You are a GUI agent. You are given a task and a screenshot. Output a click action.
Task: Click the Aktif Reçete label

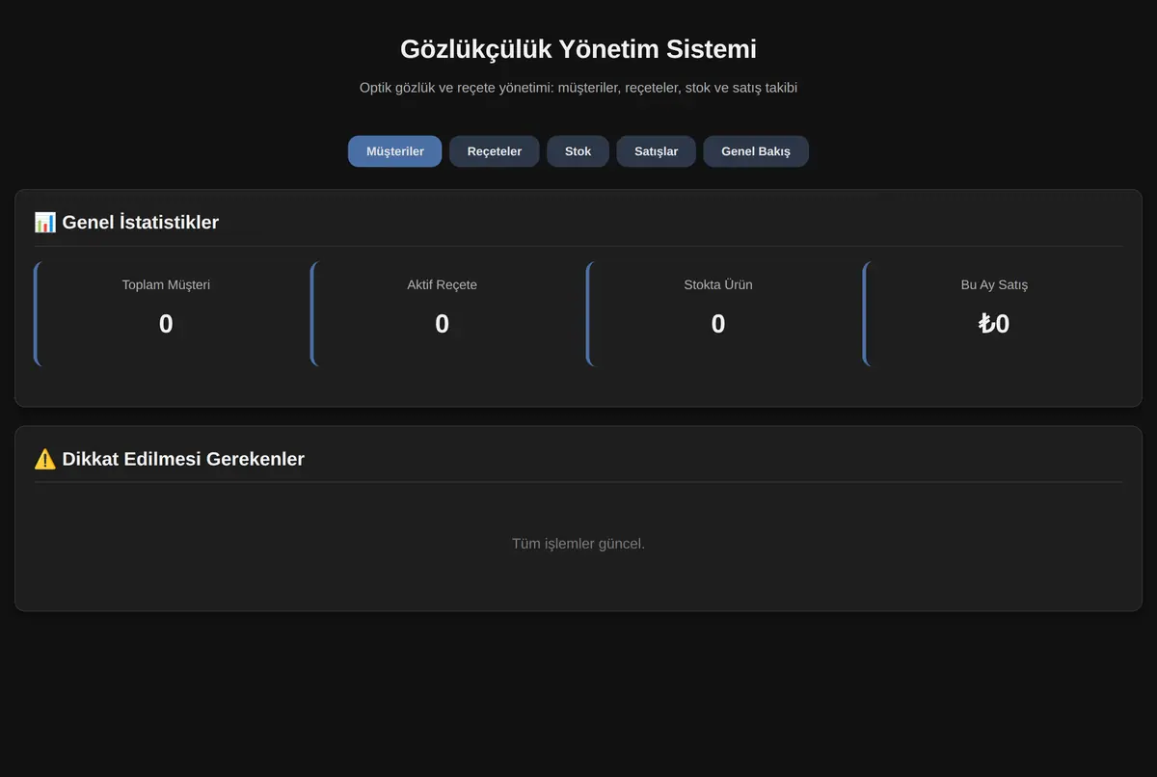point(442,284)
